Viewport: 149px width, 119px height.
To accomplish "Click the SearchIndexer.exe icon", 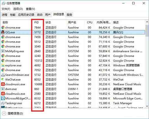I will tap(3, 75).
